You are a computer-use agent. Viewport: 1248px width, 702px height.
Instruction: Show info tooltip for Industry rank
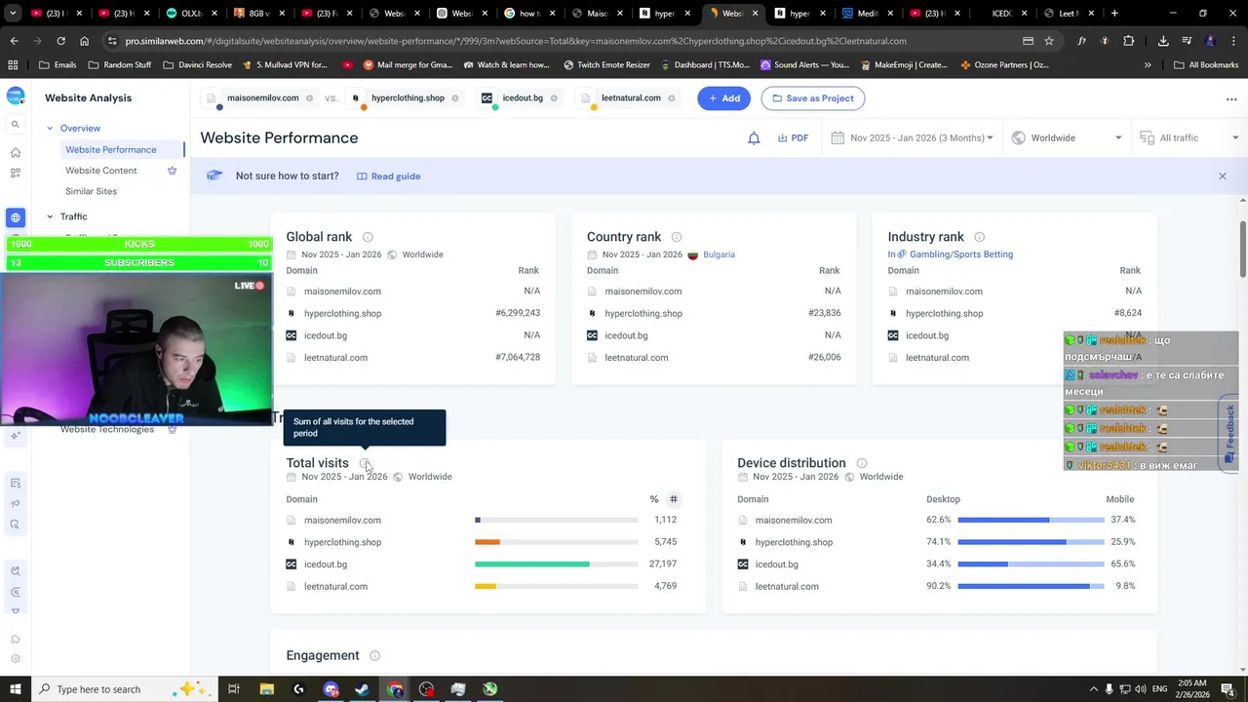980,237
